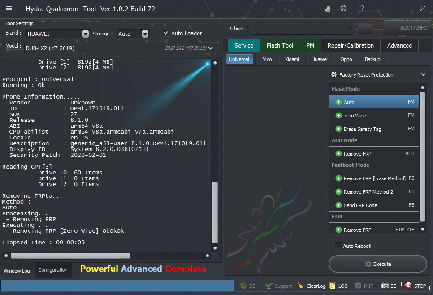Click the Execute button
Viewport: 433px width, 295px height.
[377, 264]
